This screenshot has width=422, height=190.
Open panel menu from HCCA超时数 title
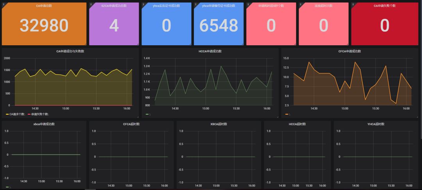click(x=297, y=124)
